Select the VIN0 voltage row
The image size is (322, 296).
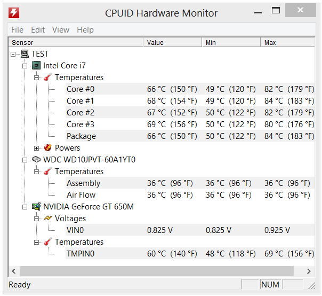coord(190,230)
